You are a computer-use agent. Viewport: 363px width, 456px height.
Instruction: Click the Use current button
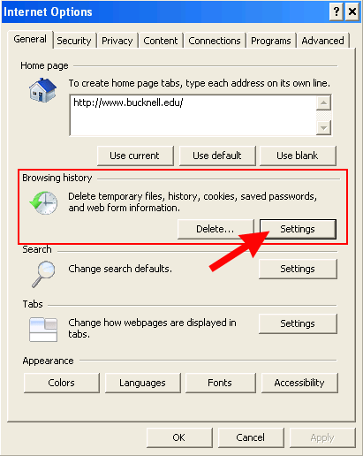click(x=135, y=156)
